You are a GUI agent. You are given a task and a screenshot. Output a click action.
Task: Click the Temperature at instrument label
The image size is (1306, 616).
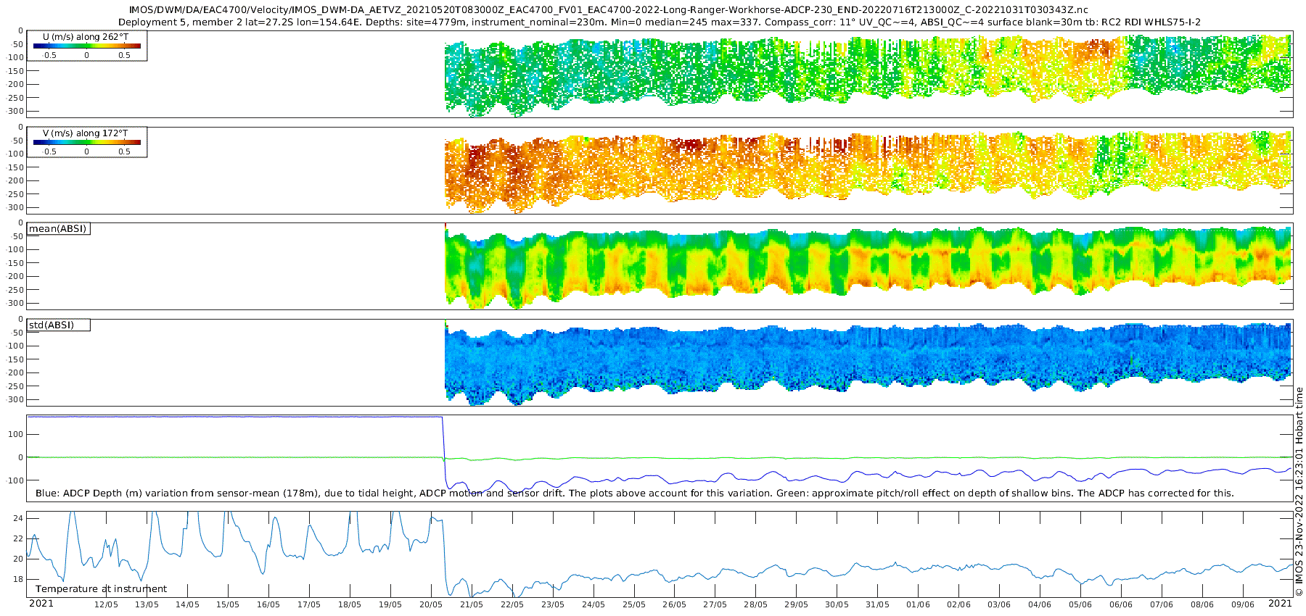click(x=101, y=589)
